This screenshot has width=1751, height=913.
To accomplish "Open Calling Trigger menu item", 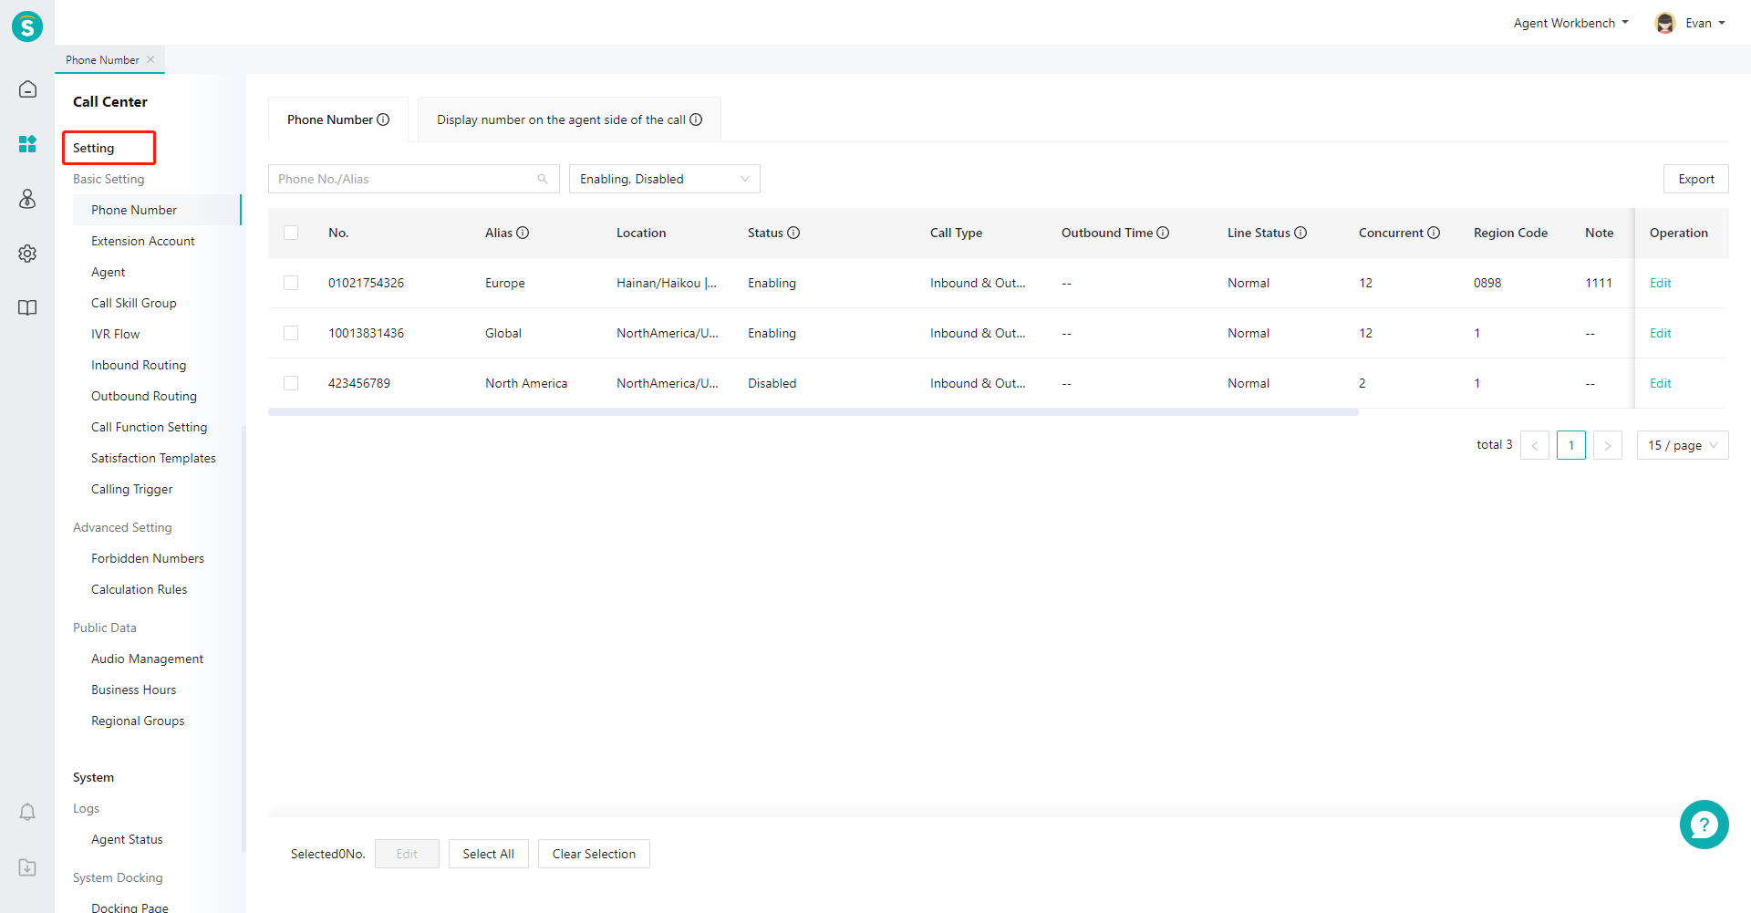I will click(132, 489).
